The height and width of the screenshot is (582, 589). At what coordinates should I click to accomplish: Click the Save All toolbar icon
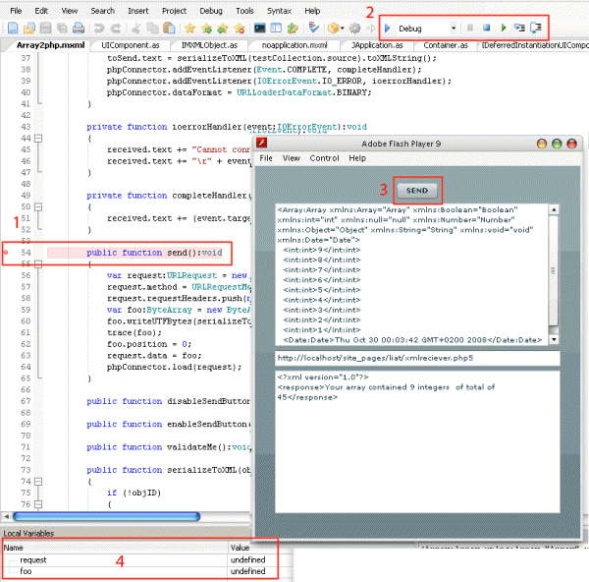62,28
